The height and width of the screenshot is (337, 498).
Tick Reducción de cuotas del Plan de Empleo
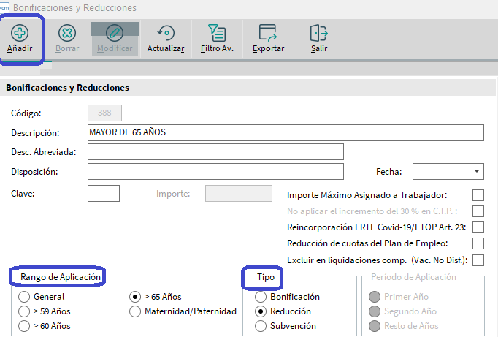pos(478,243)
